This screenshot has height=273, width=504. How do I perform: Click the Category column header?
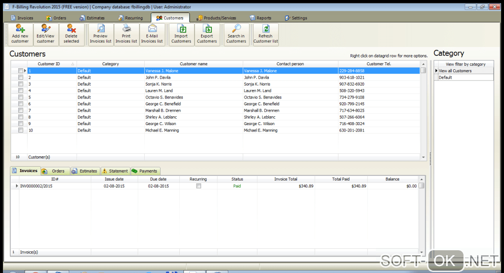click(111, 64)
